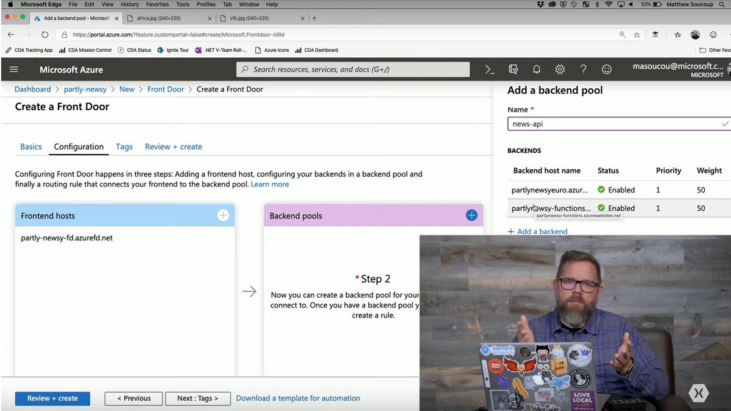731x411 pixels.
Task: Open the Azure help question mark
Action: point(584,69)
